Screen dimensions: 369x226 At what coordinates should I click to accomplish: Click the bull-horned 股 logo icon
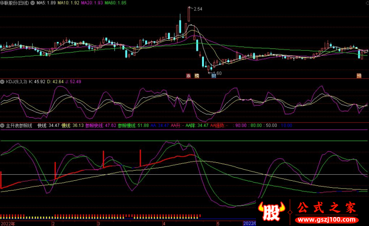272,211
